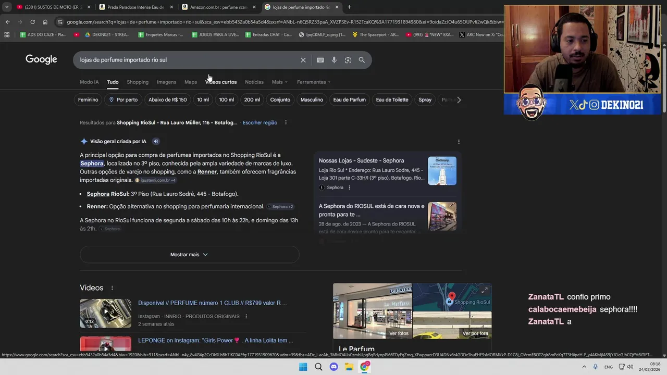Switch to Notícias results tab
Viewport: 667px width, 375px height.
(254, 82)
